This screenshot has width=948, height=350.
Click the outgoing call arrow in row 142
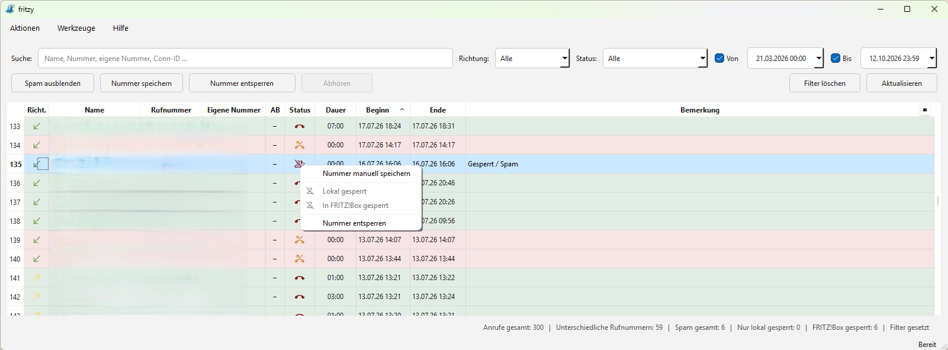[x=37, y=297]
